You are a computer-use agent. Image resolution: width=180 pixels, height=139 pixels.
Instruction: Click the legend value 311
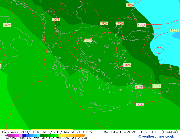pyautogui.click(x=74, y=138)
